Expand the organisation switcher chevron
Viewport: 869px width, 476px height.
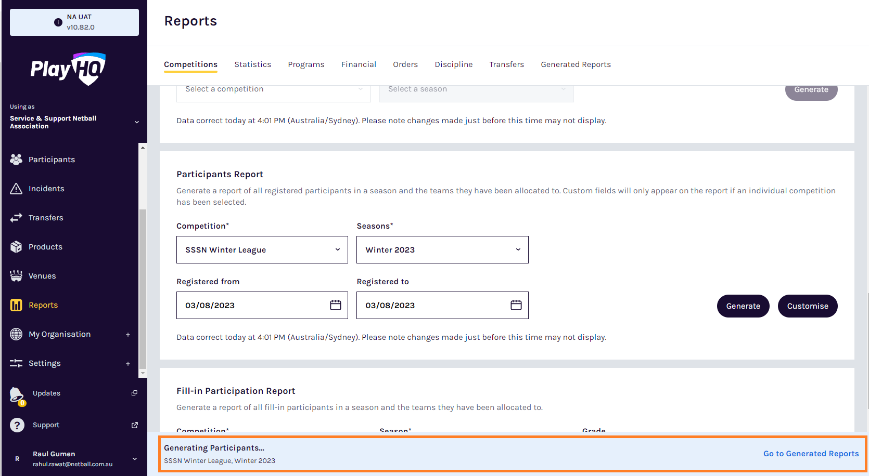pyautogui.click(x=137, y=122)
